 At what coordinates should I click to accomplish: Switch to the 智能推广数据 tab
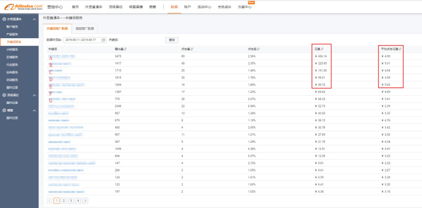click(85, 28)
